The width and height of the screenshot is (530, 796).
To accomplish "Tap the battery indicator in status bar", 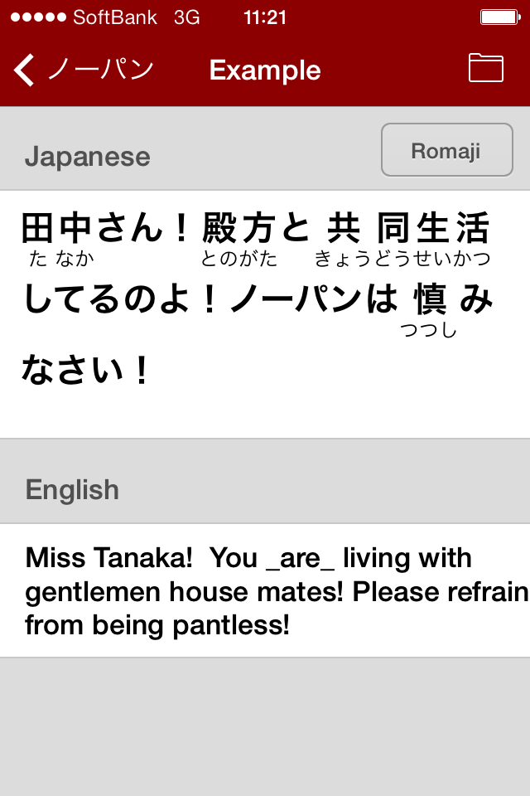I will click(x=499, y=17).
